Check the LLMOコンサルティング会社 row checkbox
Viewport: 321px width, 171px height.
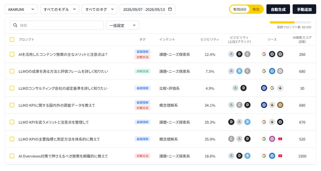point(12,88)
